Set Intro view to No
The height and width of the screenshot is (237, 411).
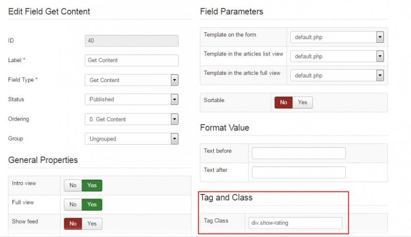point(73,185)
